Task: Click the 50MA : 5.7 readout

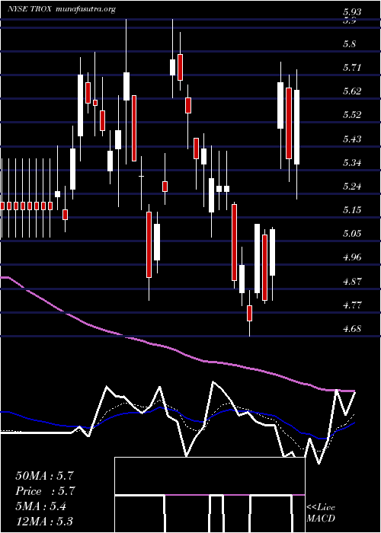Action: point(44,476)
